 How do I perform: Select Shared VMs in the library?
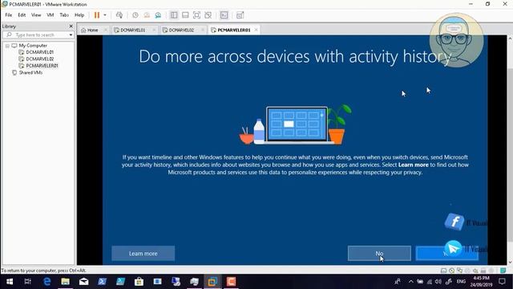click(30, 73)
